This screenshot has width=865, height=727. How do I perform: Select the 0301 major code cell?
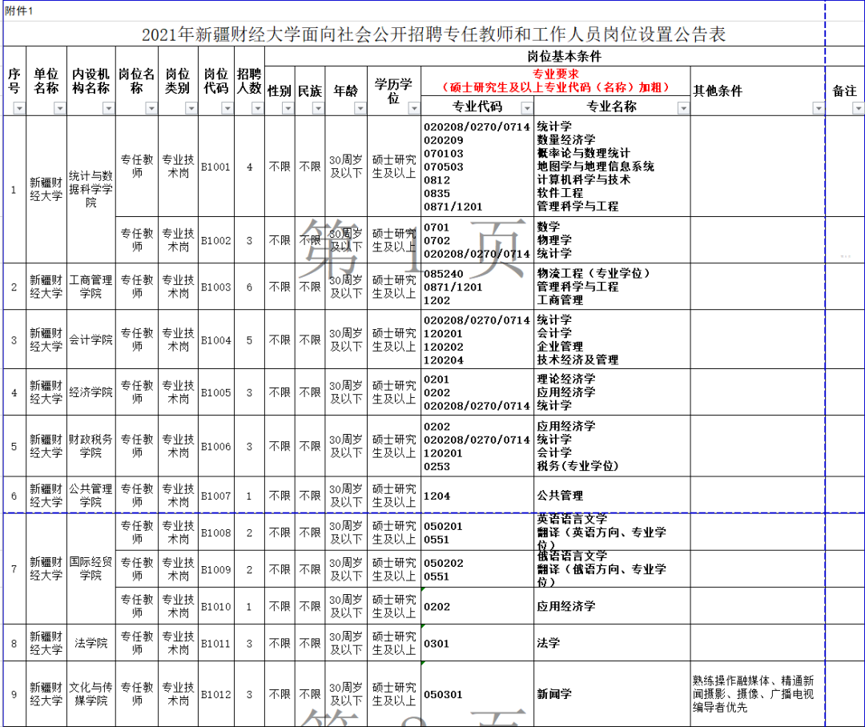[x=477, y=643]
